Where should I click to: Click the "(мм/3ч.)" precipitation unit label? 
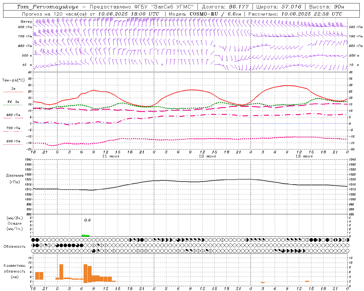15,218
